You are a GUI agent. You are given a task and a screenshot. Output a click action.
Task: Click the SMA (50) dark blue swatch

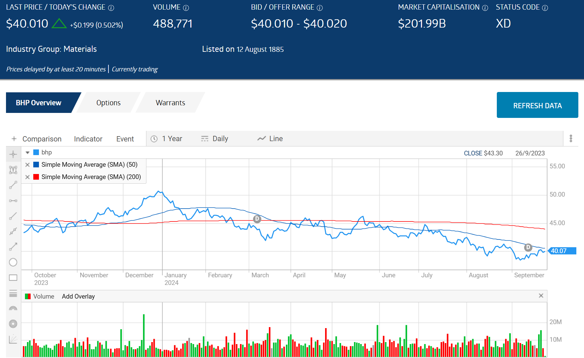coord(36,165)
